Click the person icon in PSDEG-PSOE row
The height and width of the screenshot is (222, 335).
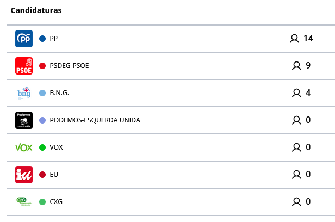pyautogui.click(x=296, y=66)
